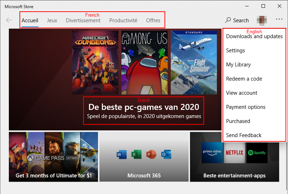The width and height of the screenshot is (288, 194).
Task: Open the Game Pass Ultimate offer tile
Action: [53, 157]
